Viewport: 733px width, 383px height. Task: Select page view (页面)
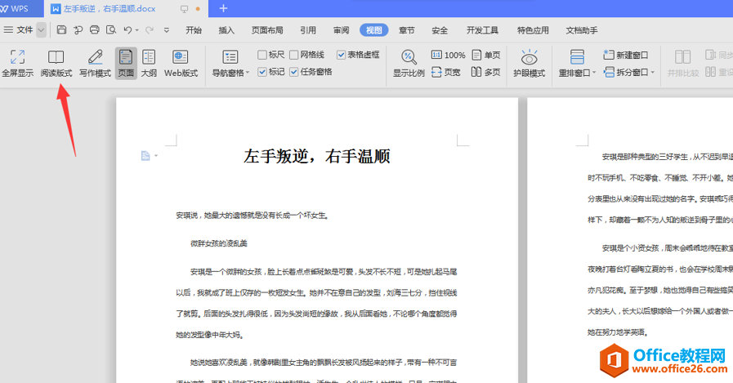(126, 63)
